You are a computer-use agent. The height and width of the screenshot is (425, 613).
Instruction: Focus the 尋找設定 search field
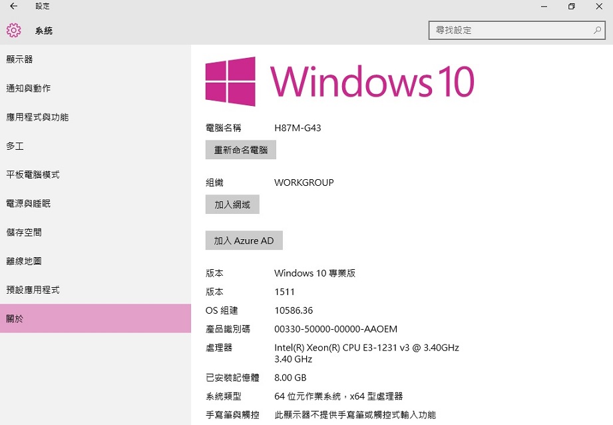tap(517, 30)
